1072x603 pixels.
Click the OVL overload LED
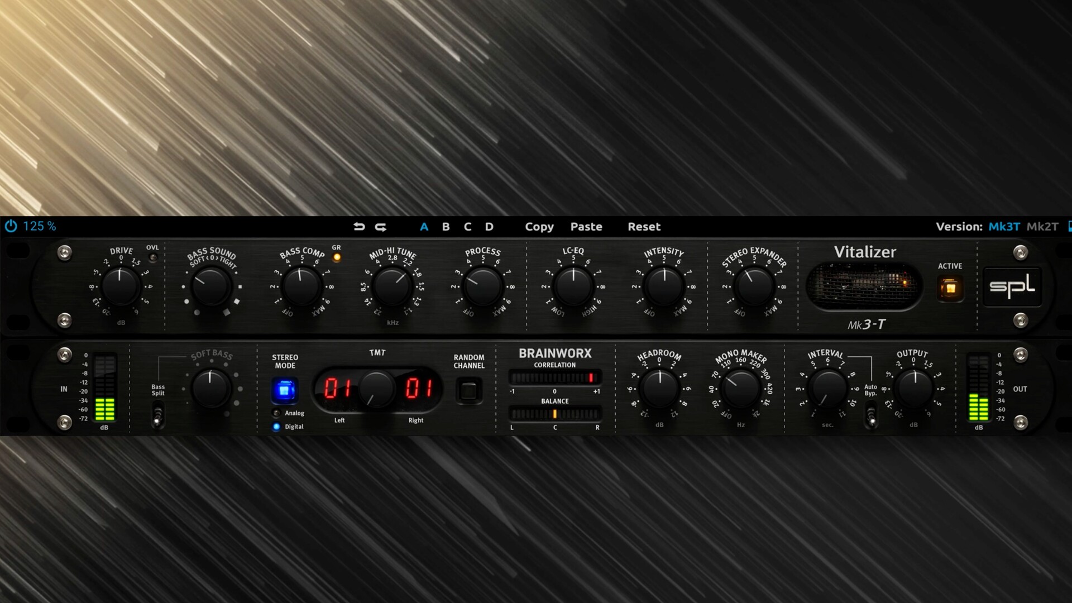click(x=152, y=257)
